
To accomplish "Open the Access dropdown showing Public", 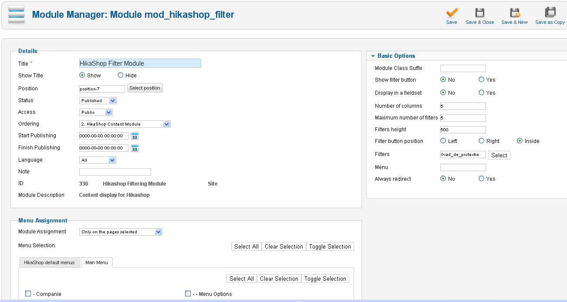I will click(96, 113).
